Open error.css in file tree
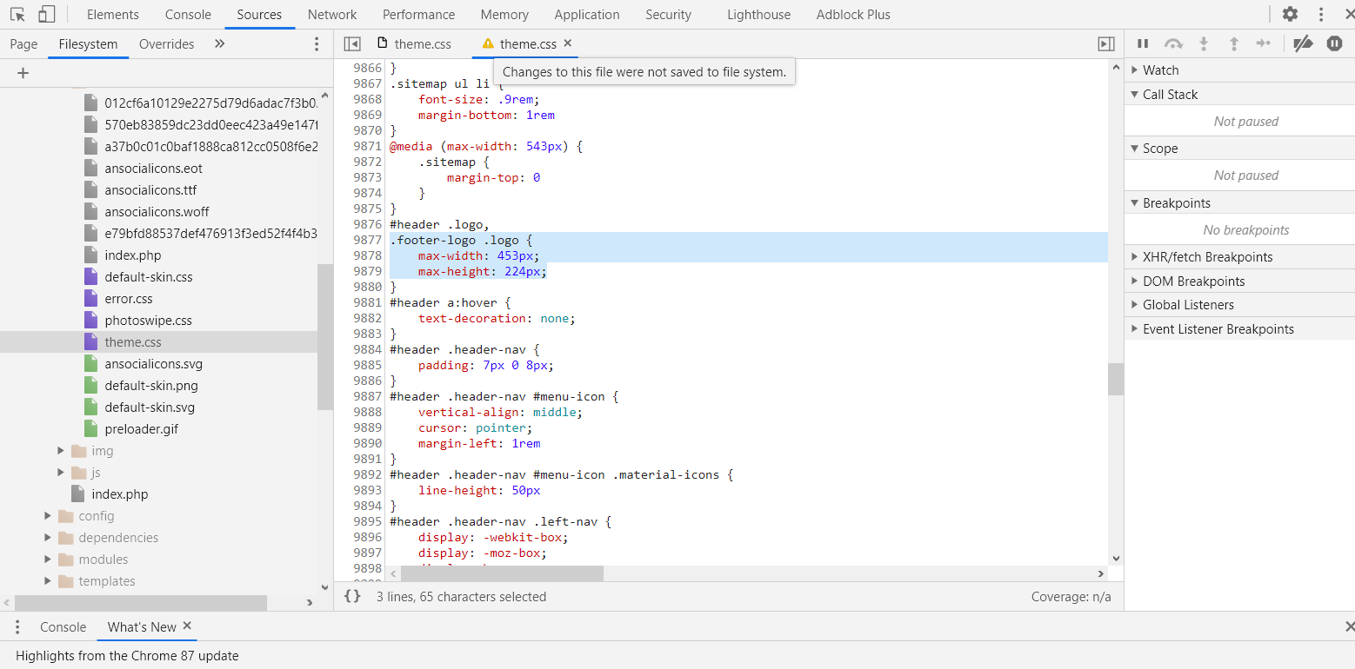The image size is (1355, 669). (x=128, y=299)
